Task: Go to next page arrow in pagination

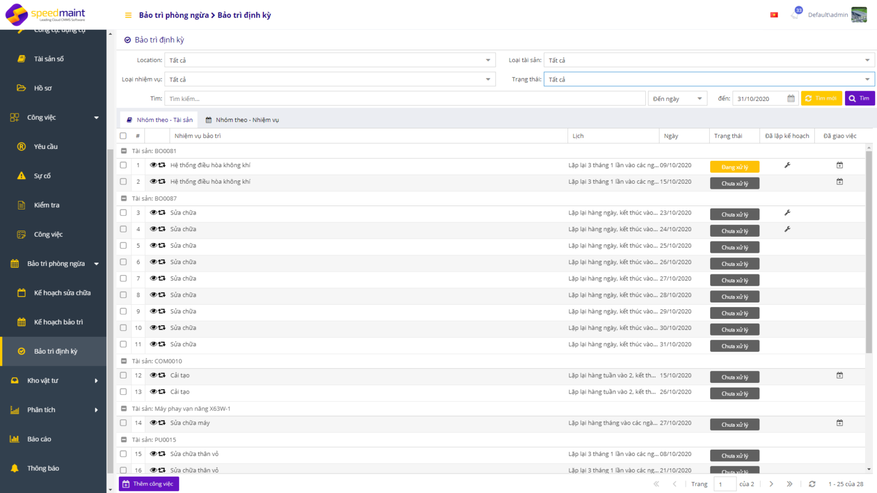Action: coord(771,484)
